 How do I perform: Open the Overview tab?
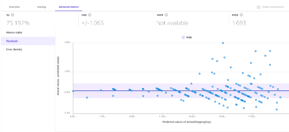[14, 7]
